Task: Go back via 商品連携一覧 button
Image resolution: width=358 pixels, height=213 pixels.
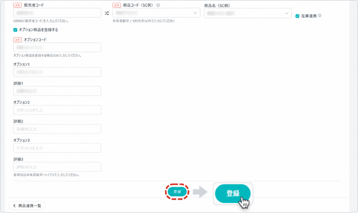Action: point(27,206)
